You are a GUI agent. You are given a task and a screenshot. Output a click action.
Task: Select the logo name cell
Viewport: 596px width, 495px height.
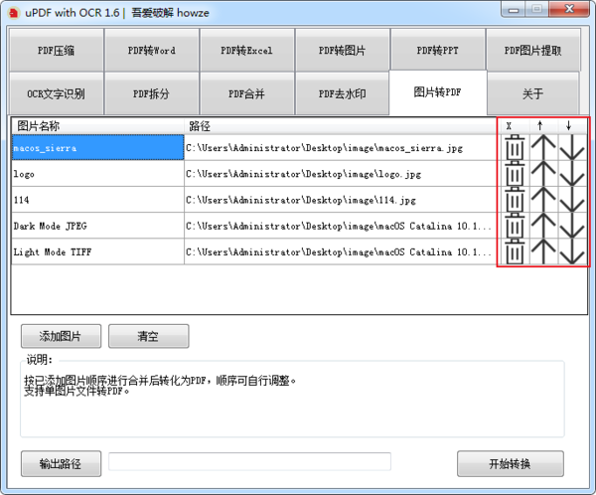(x=98, y=173)
